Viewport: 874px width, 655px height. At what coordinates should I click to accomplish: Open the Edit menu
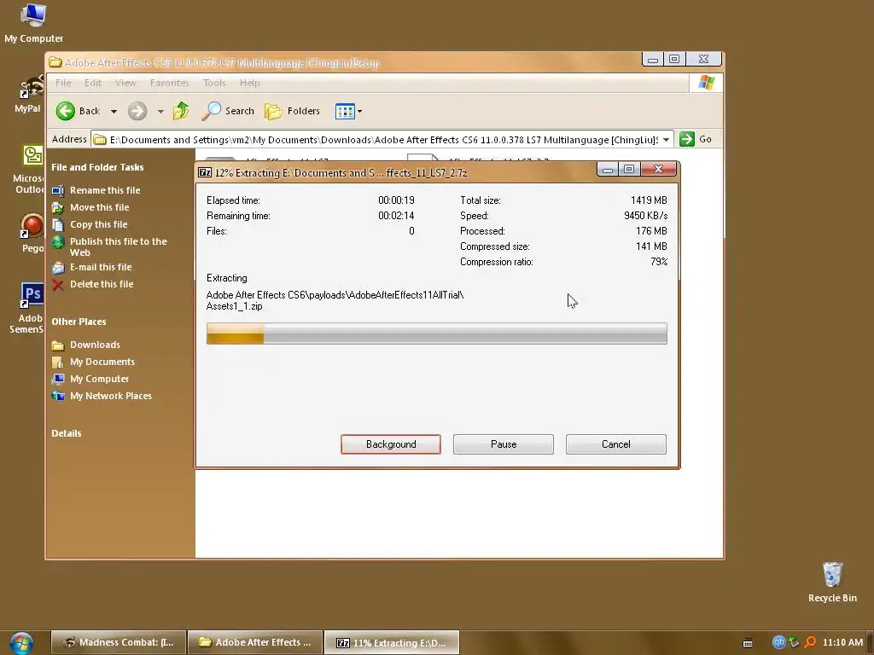pyautogui.click(x=92, y=83)
